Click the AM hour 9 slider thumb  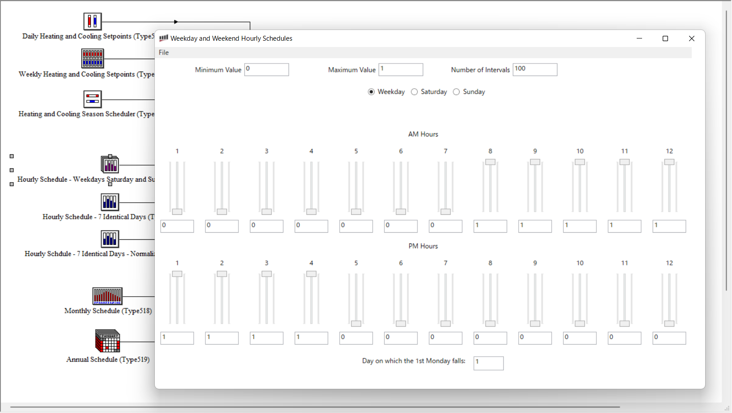point(535,162)
